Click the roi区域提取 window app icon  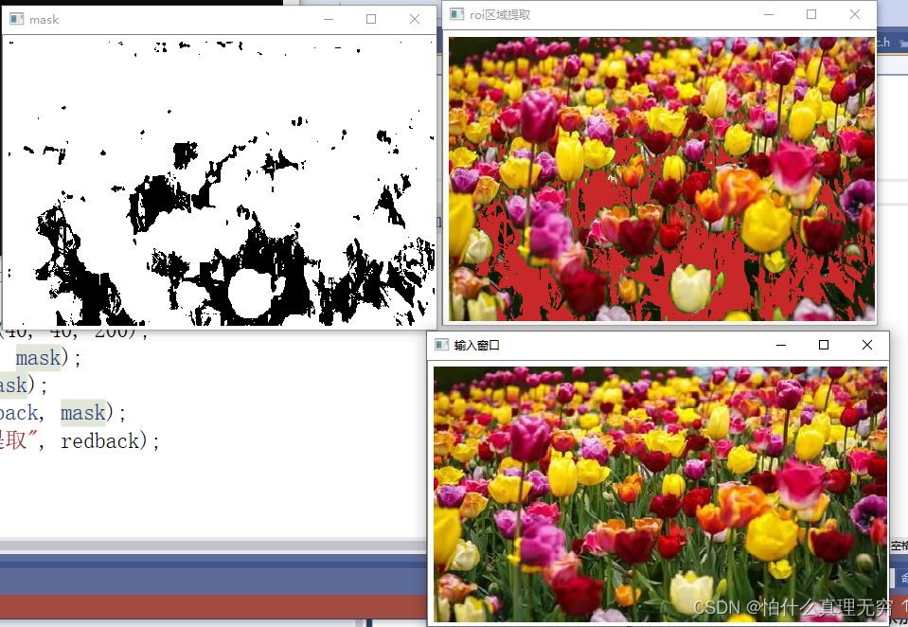click(457, 14)
